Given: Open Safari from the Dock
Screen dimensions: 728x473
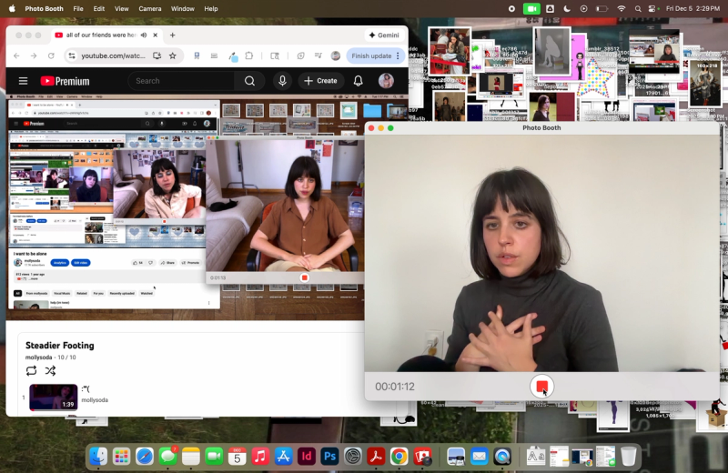Looking at the screenshot, I should click(x=145, y=457).
